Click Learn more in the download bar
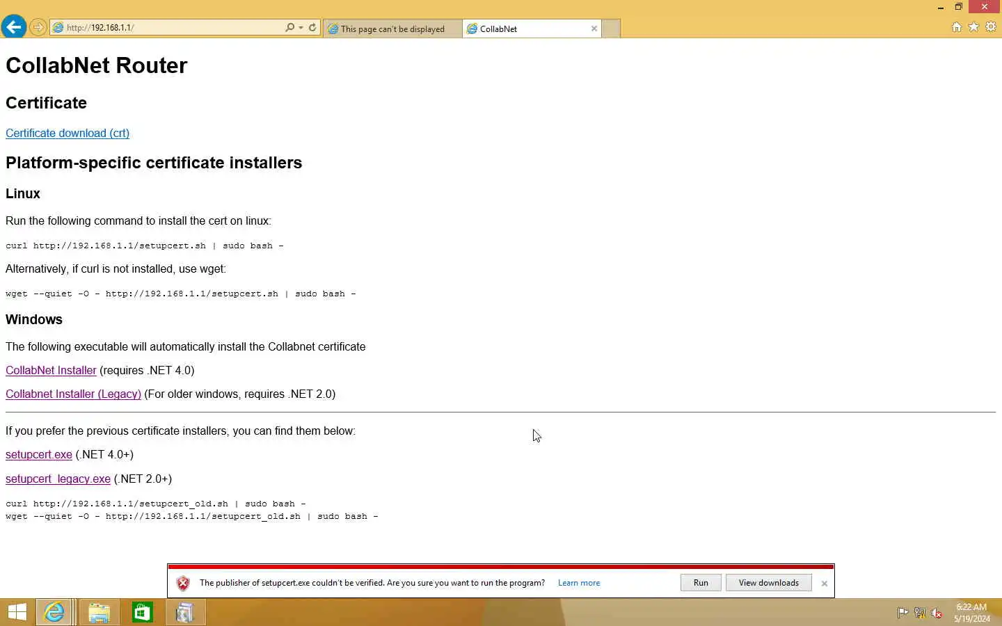Screen dimensions: 1002x626 pos(579,583)
